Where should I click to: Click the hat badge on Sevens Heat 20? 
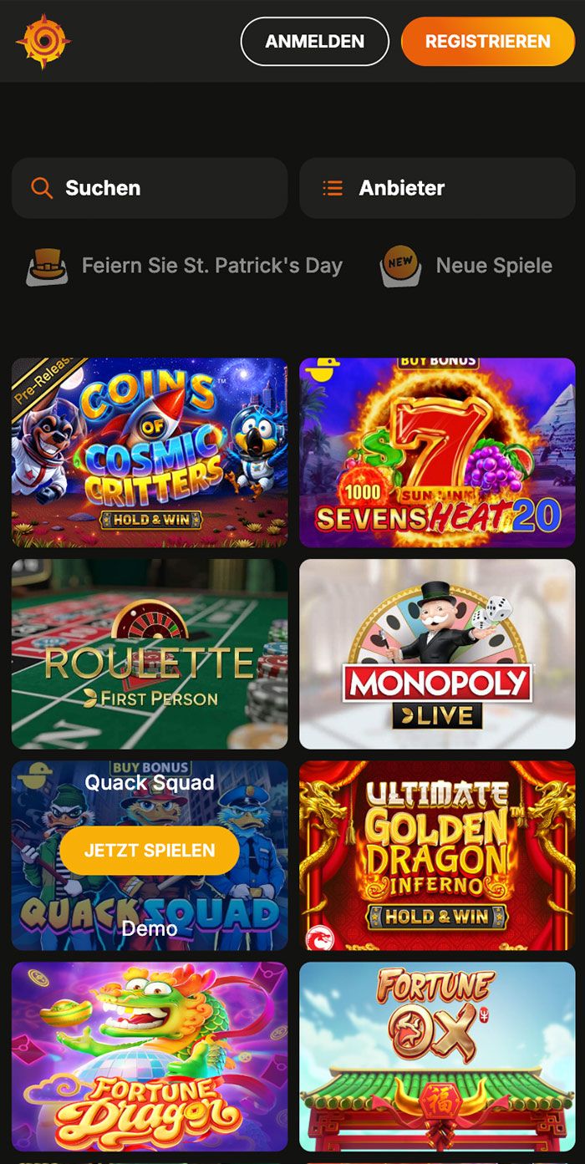[x=321, y=370]
